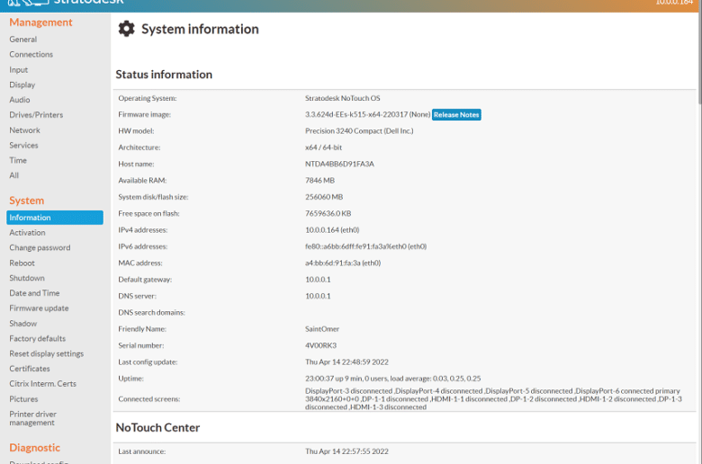The image size is (702, 464).
Task: Open the Input settings page
Action: click(x=18, y=70)
